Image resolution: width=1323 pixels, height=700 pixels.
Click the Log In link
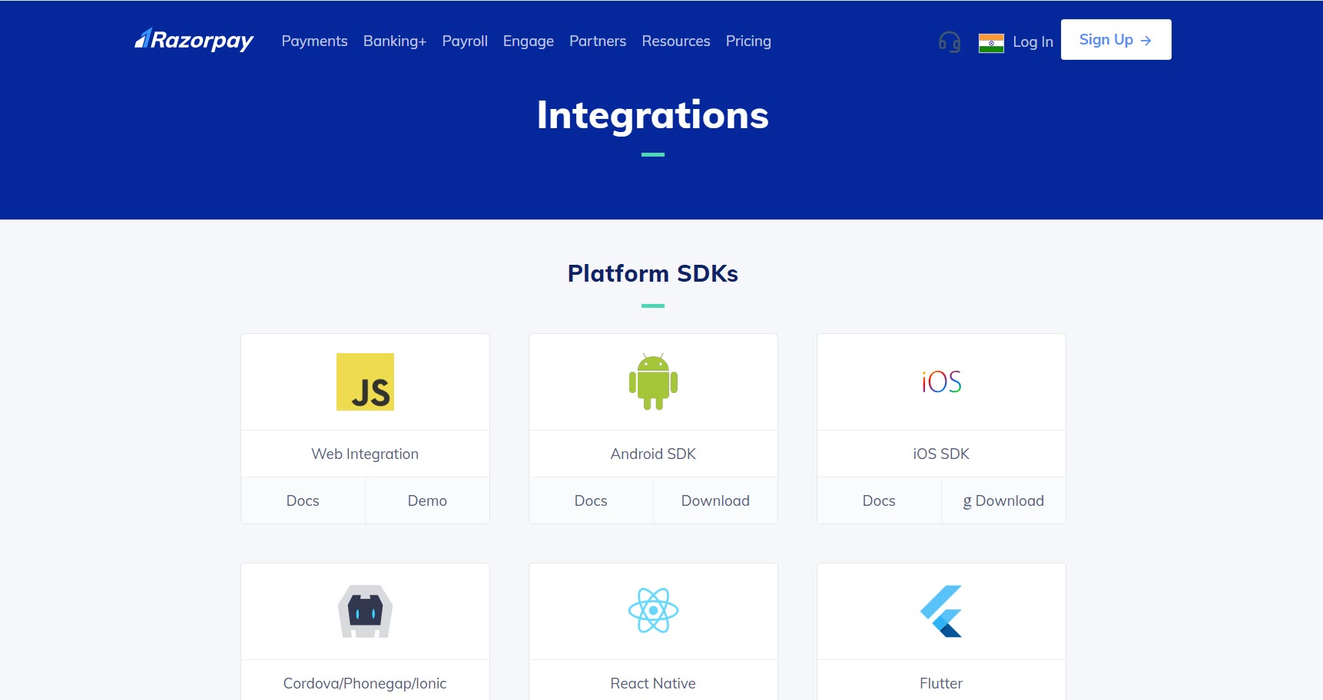click(x=1033, y=42)
